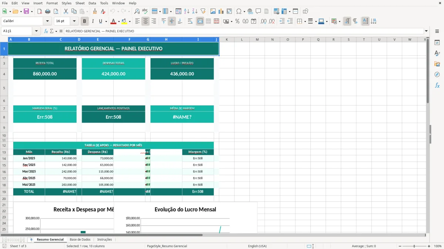This screenshot has width=444, height=249.
Task: Switch to the Base de Dados sheet tab
Action: point(80,239)
